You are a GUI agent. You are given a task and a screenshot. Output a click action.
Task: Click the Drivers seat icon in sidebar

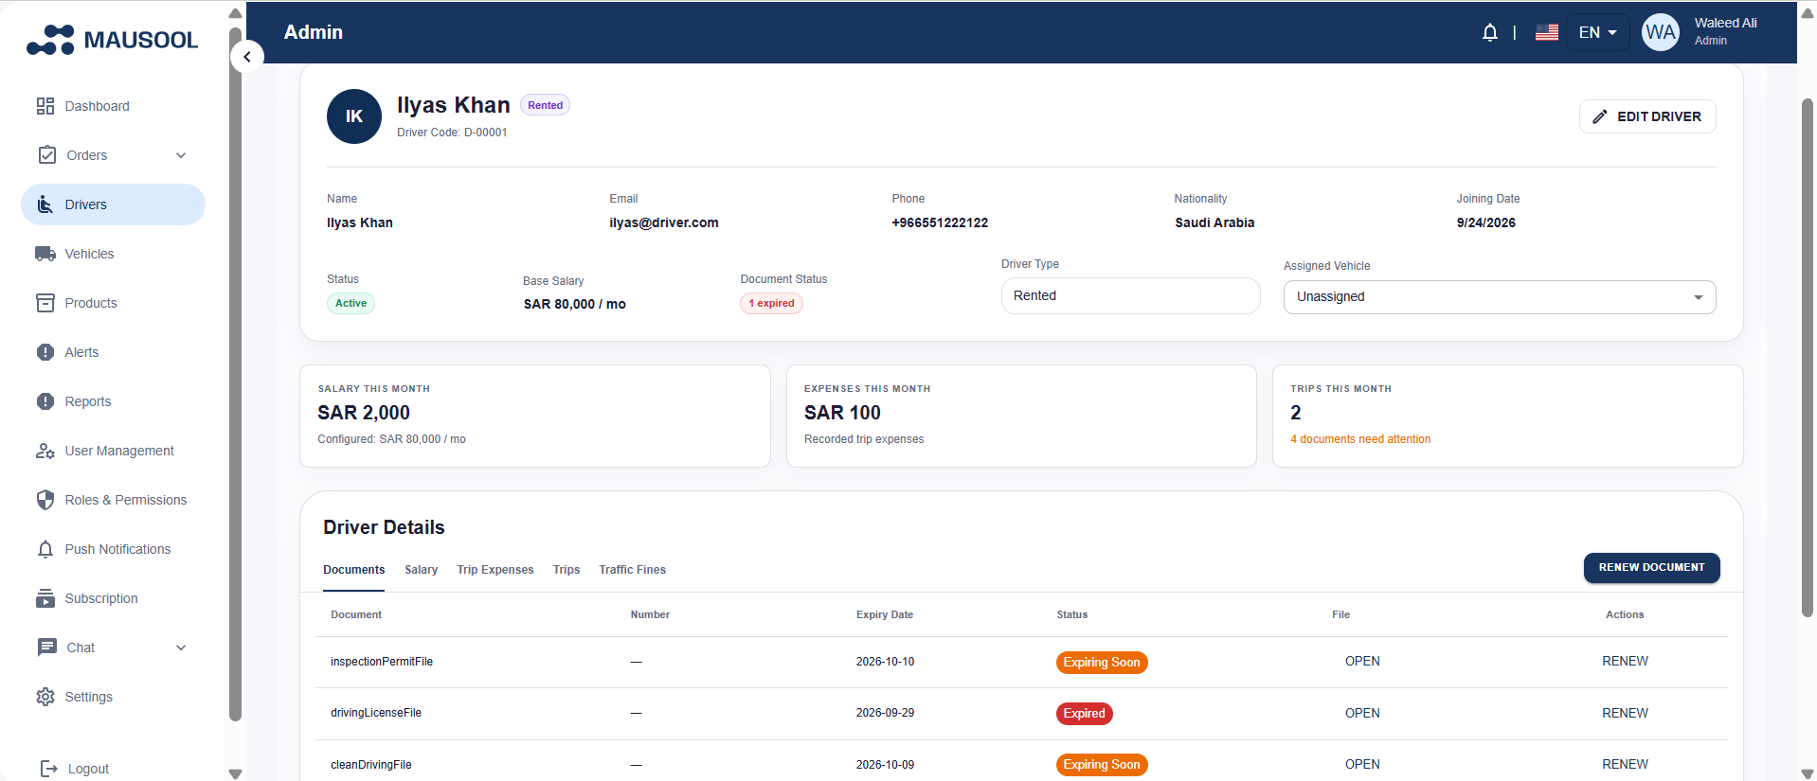pyautogui.click(x=45, y=204)
